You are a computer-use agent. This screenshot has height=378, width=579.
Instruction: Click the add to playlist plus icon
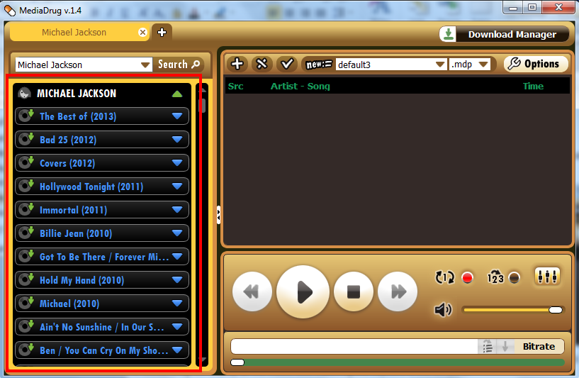tap(237, 64)
